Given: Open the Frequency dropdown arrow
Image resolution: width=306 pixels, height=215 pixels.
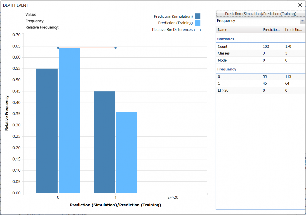Looking at the screenshot, I should click(x=302, y=21).
